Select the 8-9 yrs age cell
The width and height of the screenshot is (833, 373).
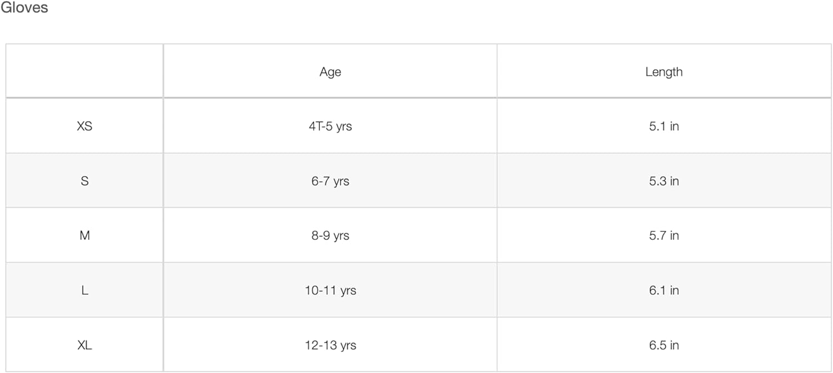click(x=330, y=235)
